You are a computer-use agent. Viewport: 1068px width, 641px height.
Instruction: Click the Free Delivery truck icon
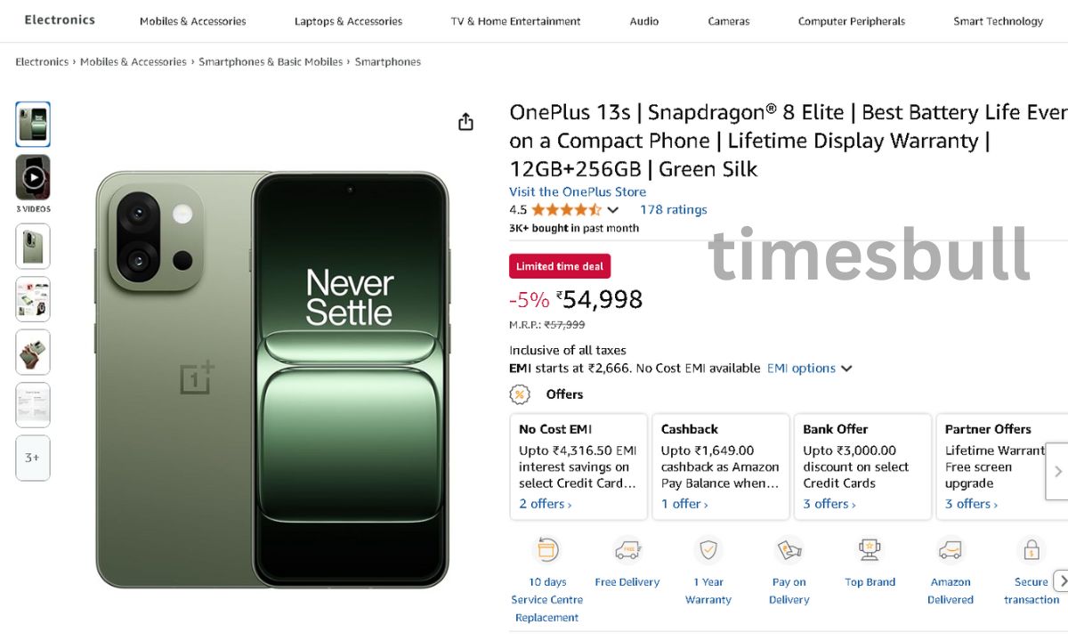point(627,549)
